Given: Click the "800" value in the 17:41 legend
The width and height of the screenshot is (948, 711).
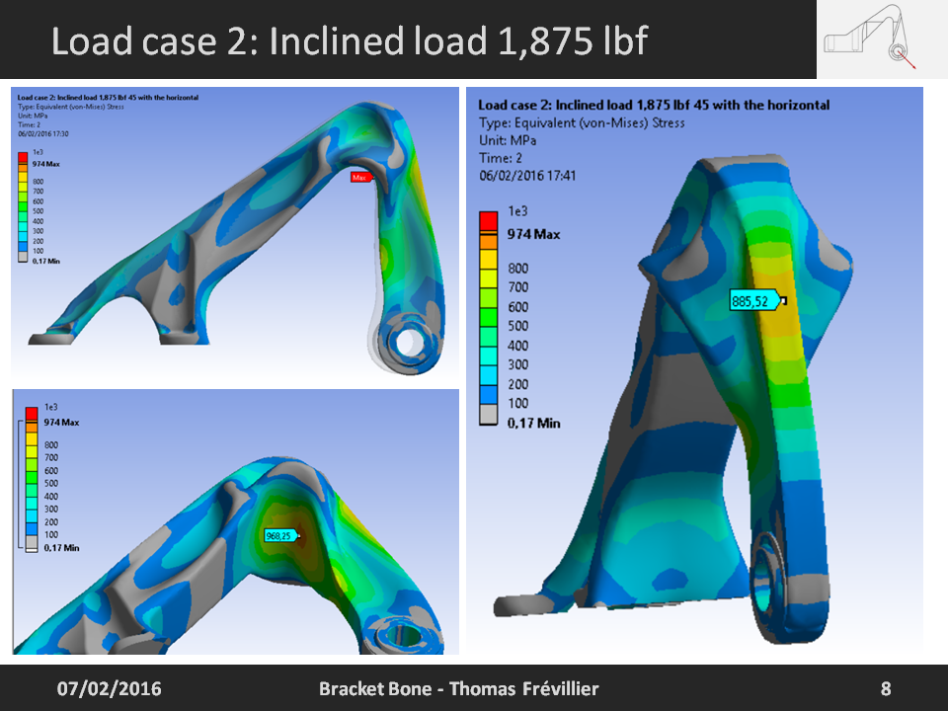Looking at the screenshot, I should (518, 269).
